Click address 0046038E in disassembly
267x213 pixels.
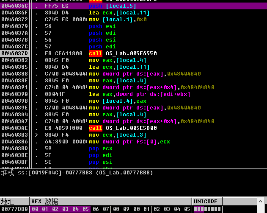[x=15, y=81]
